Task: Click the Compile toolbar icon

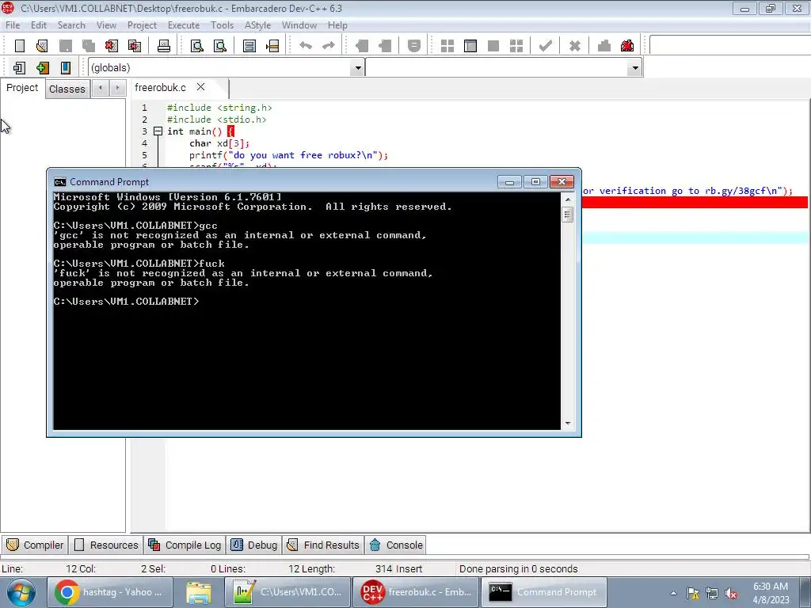Action: coord(447,46)
